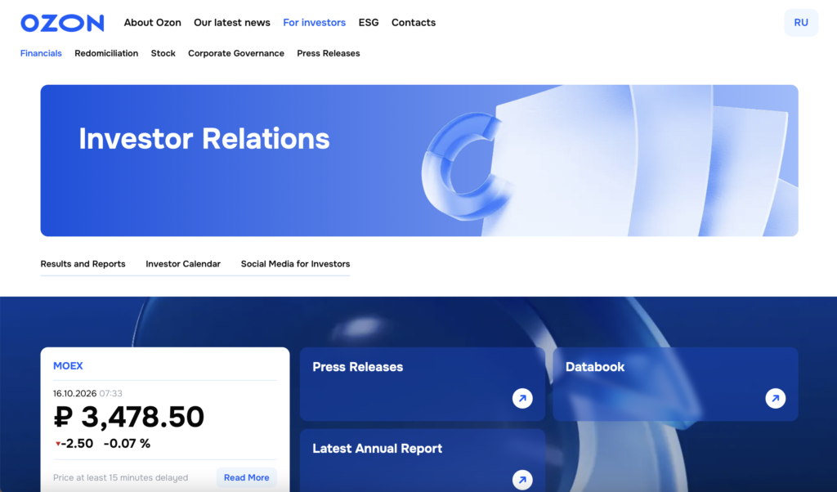Switch to the Results and Reports tab
Image resolution: width=837 pixels, height=492 pixels.
coord(83,264)
